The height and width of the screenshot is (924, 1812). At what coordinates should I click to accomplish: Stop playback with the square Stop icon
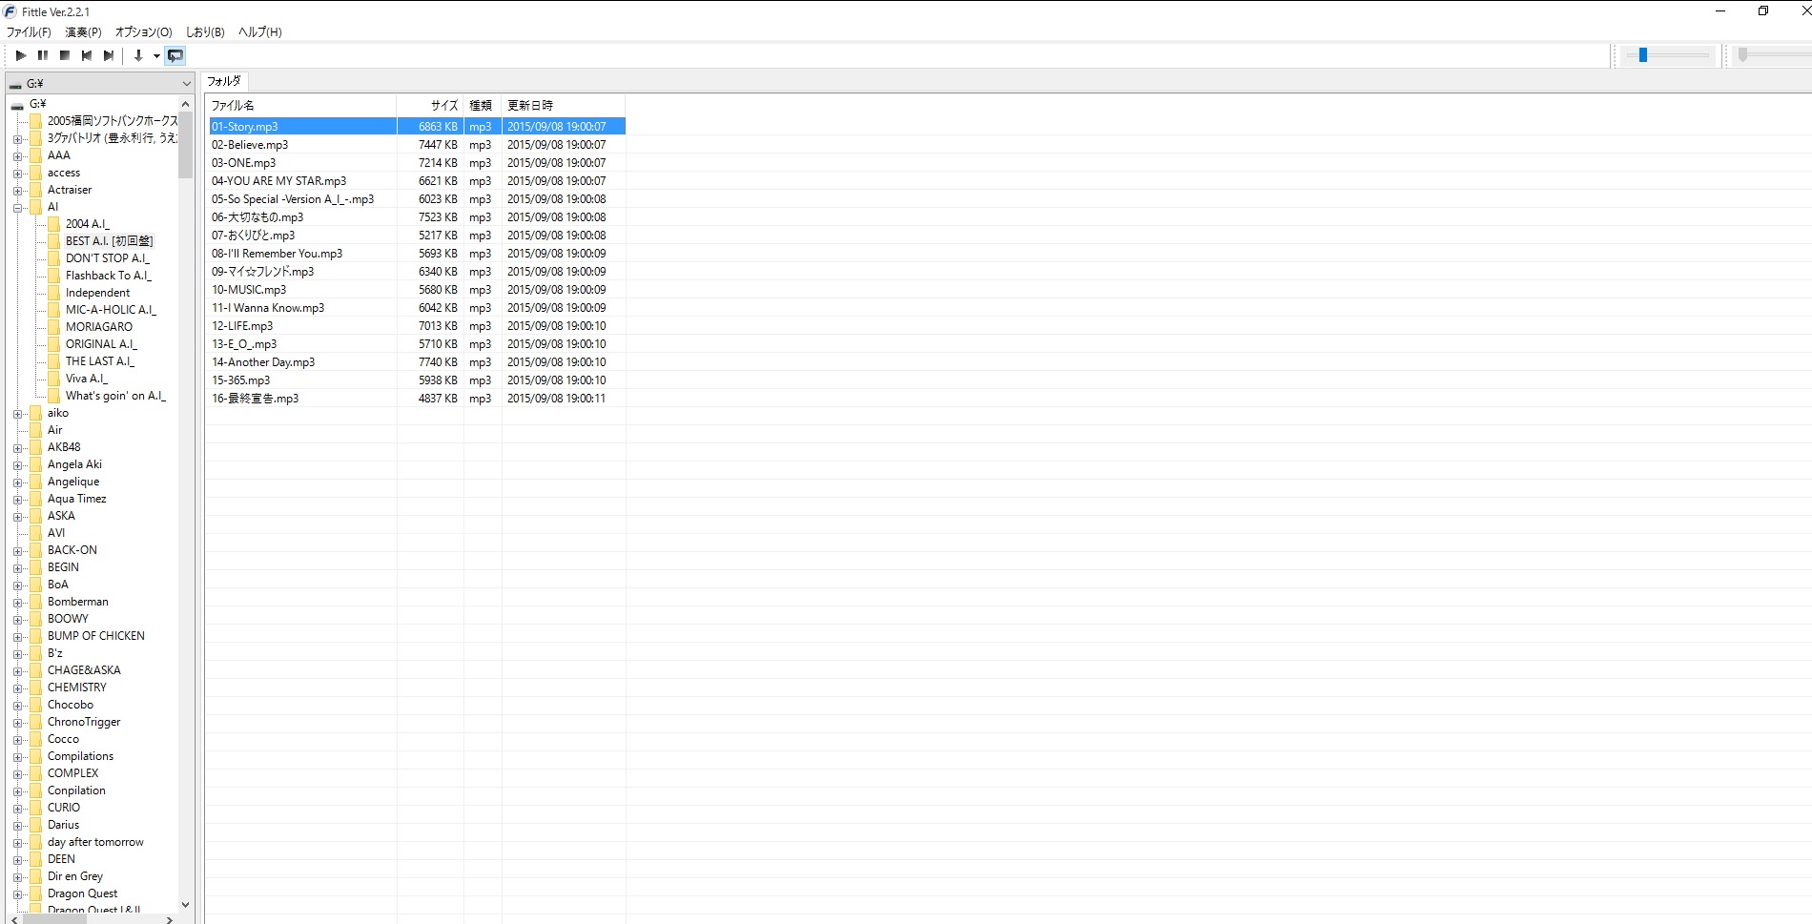click(65, 55)
